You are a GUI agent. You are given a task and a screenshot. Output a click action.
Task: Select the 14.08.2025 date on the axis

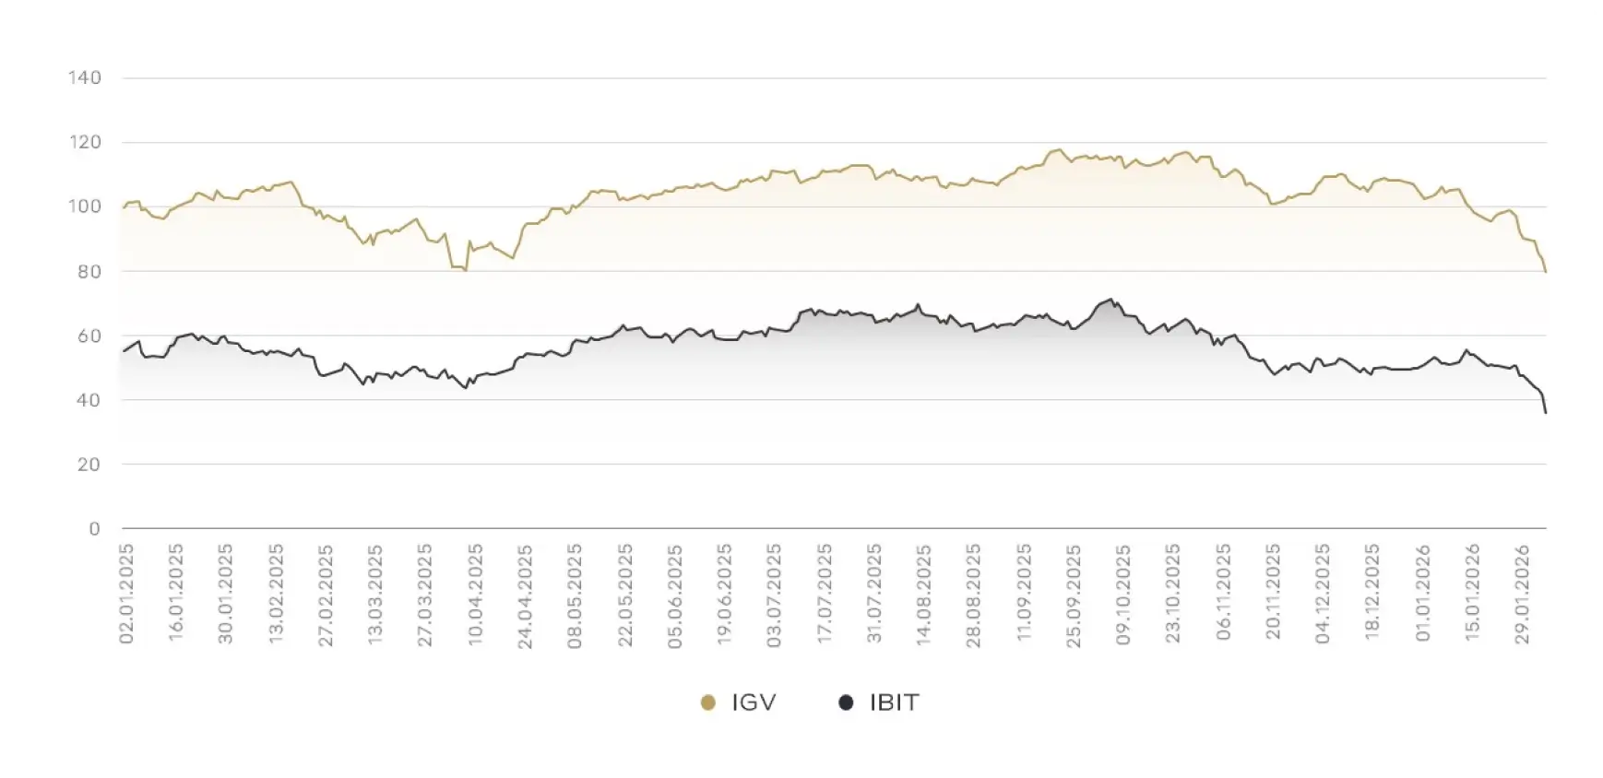point(924,595)
